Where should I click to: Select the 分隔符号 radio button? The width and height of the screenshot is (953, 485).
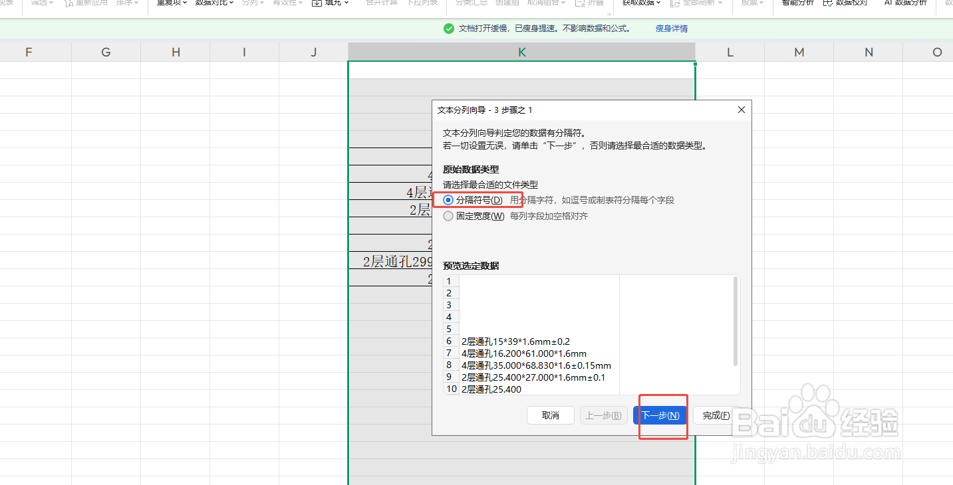point(448,200)
